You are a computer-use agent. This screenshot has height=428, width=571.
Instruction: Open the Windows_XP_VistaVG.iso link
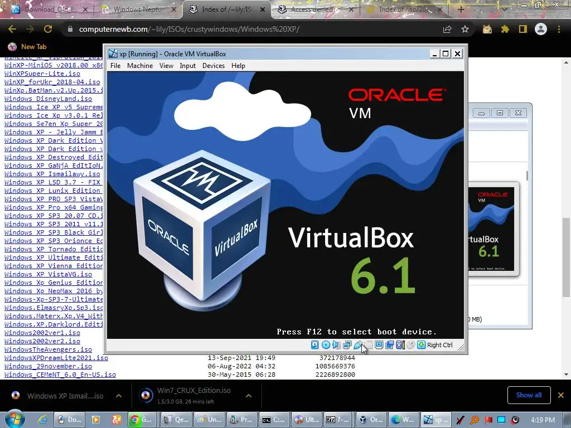pos(48,274)
